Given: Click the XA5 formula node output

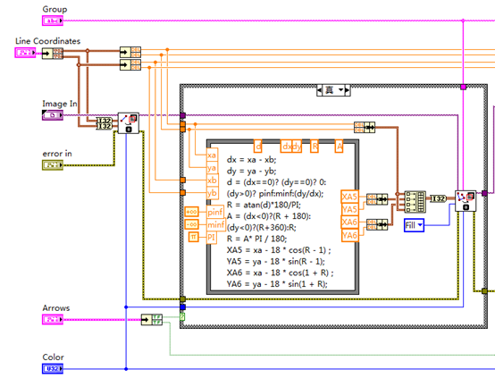Looking at the screenshot, I should click(x=349, y=197).
